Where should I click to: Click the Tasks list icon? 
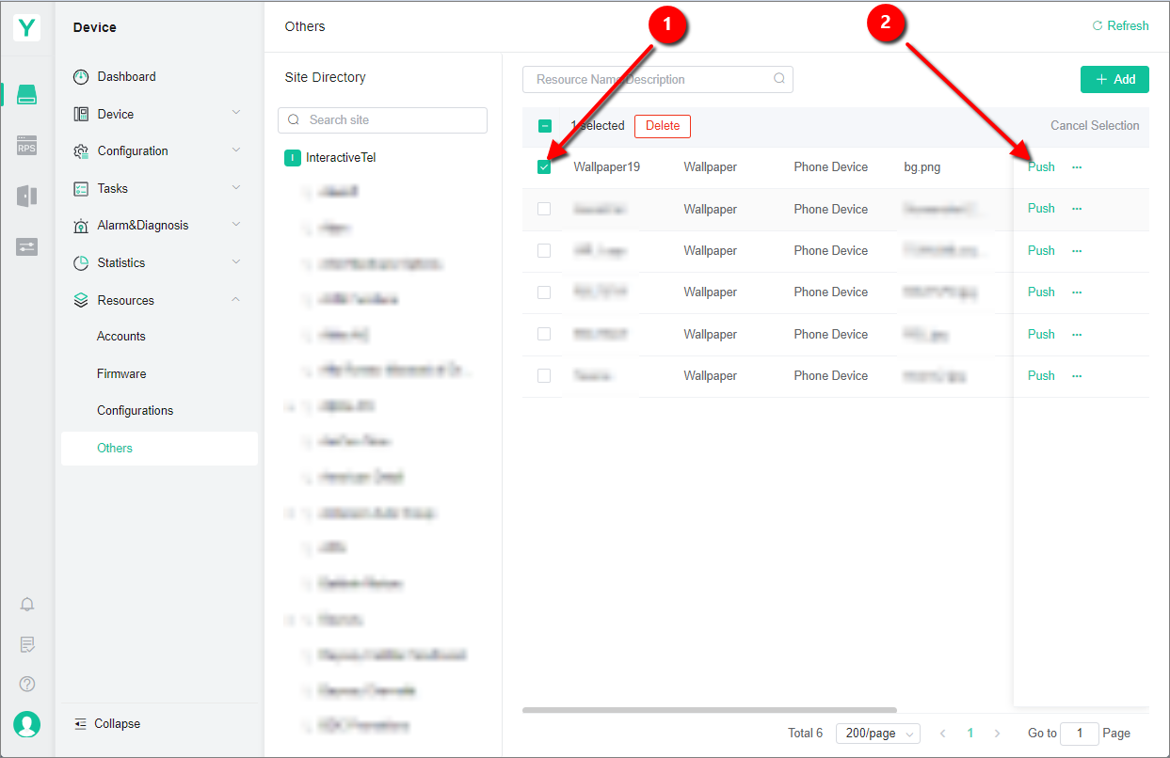(81, 189)
